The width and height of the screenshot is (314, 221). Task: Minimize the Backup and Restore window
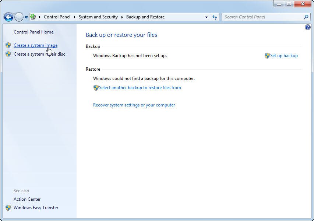[279, 4]
